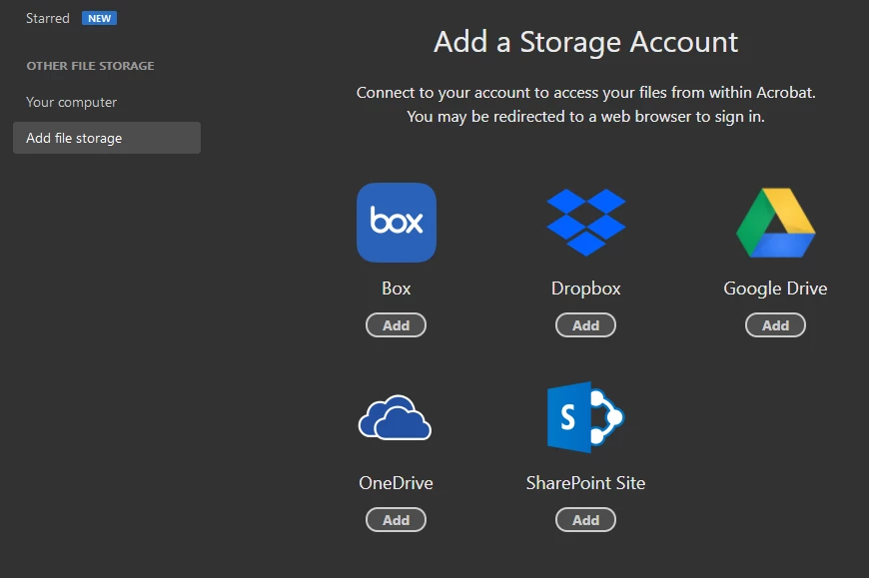Click the SharePoint Site logo
The image size is (869, 578).
click(585, 417)
